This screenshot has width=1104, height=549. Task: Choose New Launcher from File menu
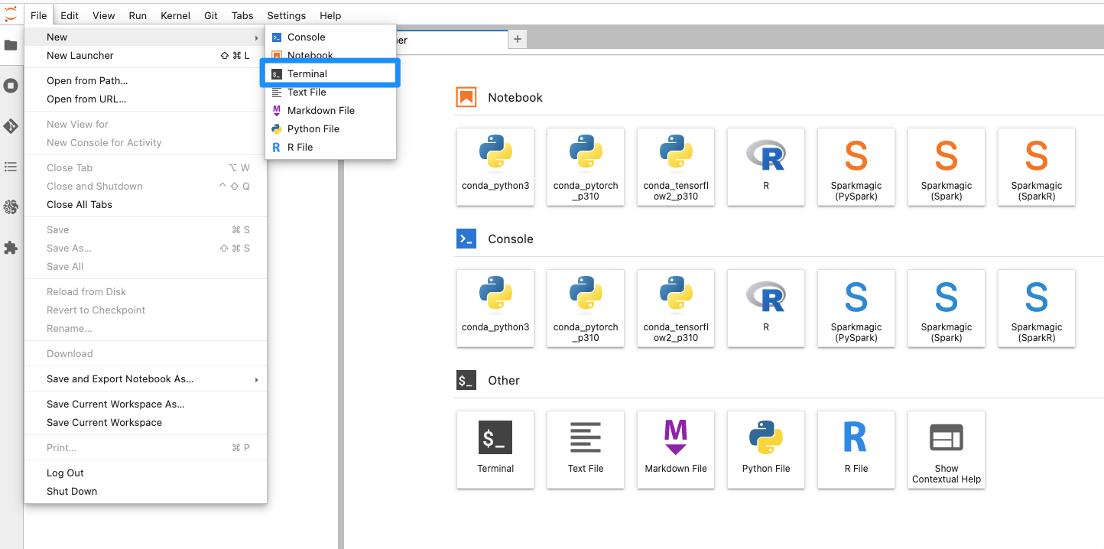(x=145, y=55)
